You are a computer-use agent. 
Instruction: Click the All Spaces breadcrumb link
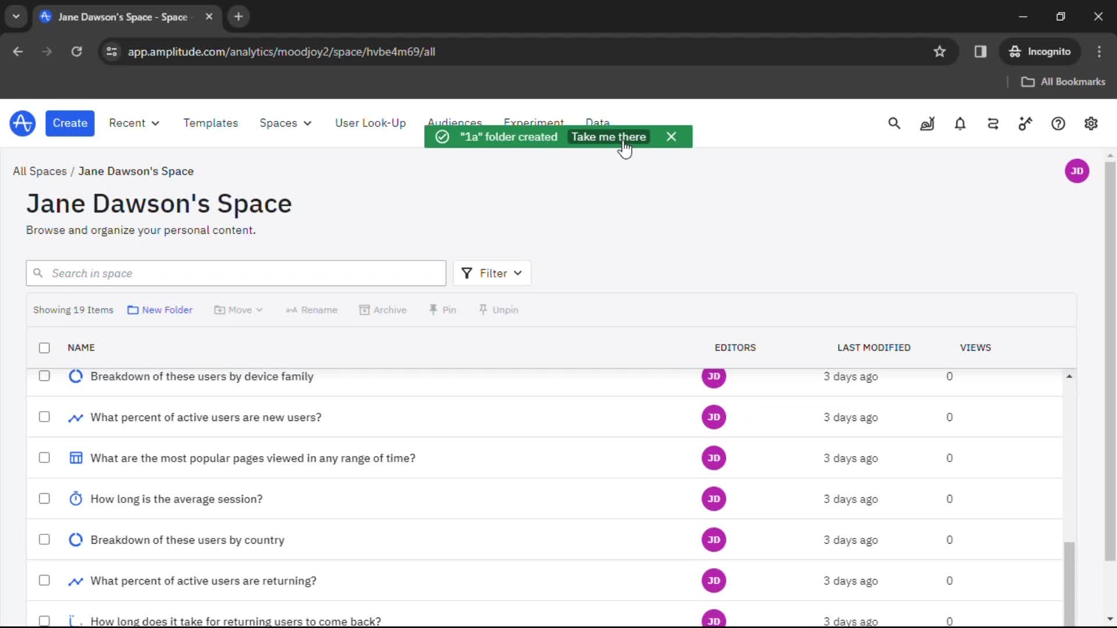[39, 170]
